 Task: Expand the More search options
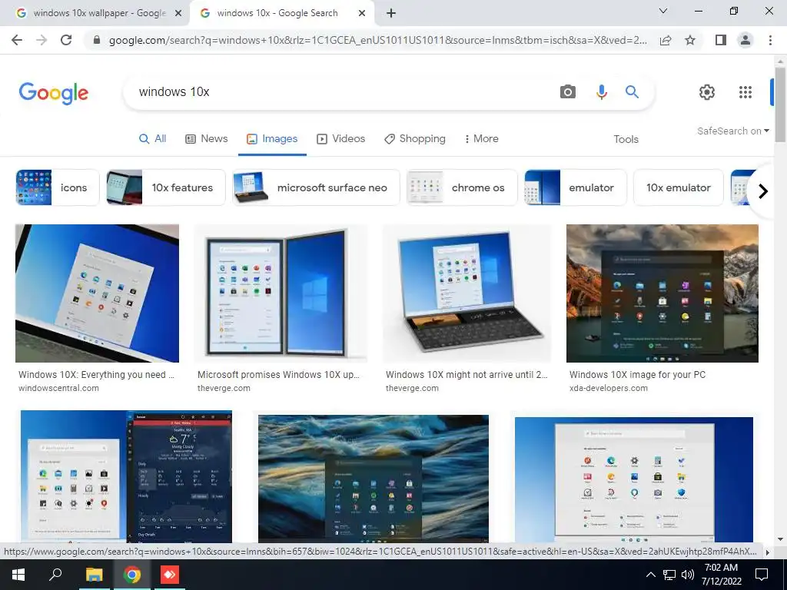click(481, 139)
